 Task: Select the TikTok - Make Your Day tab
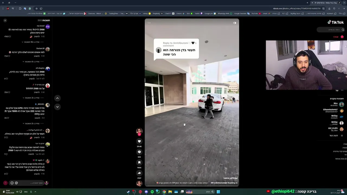325,3
